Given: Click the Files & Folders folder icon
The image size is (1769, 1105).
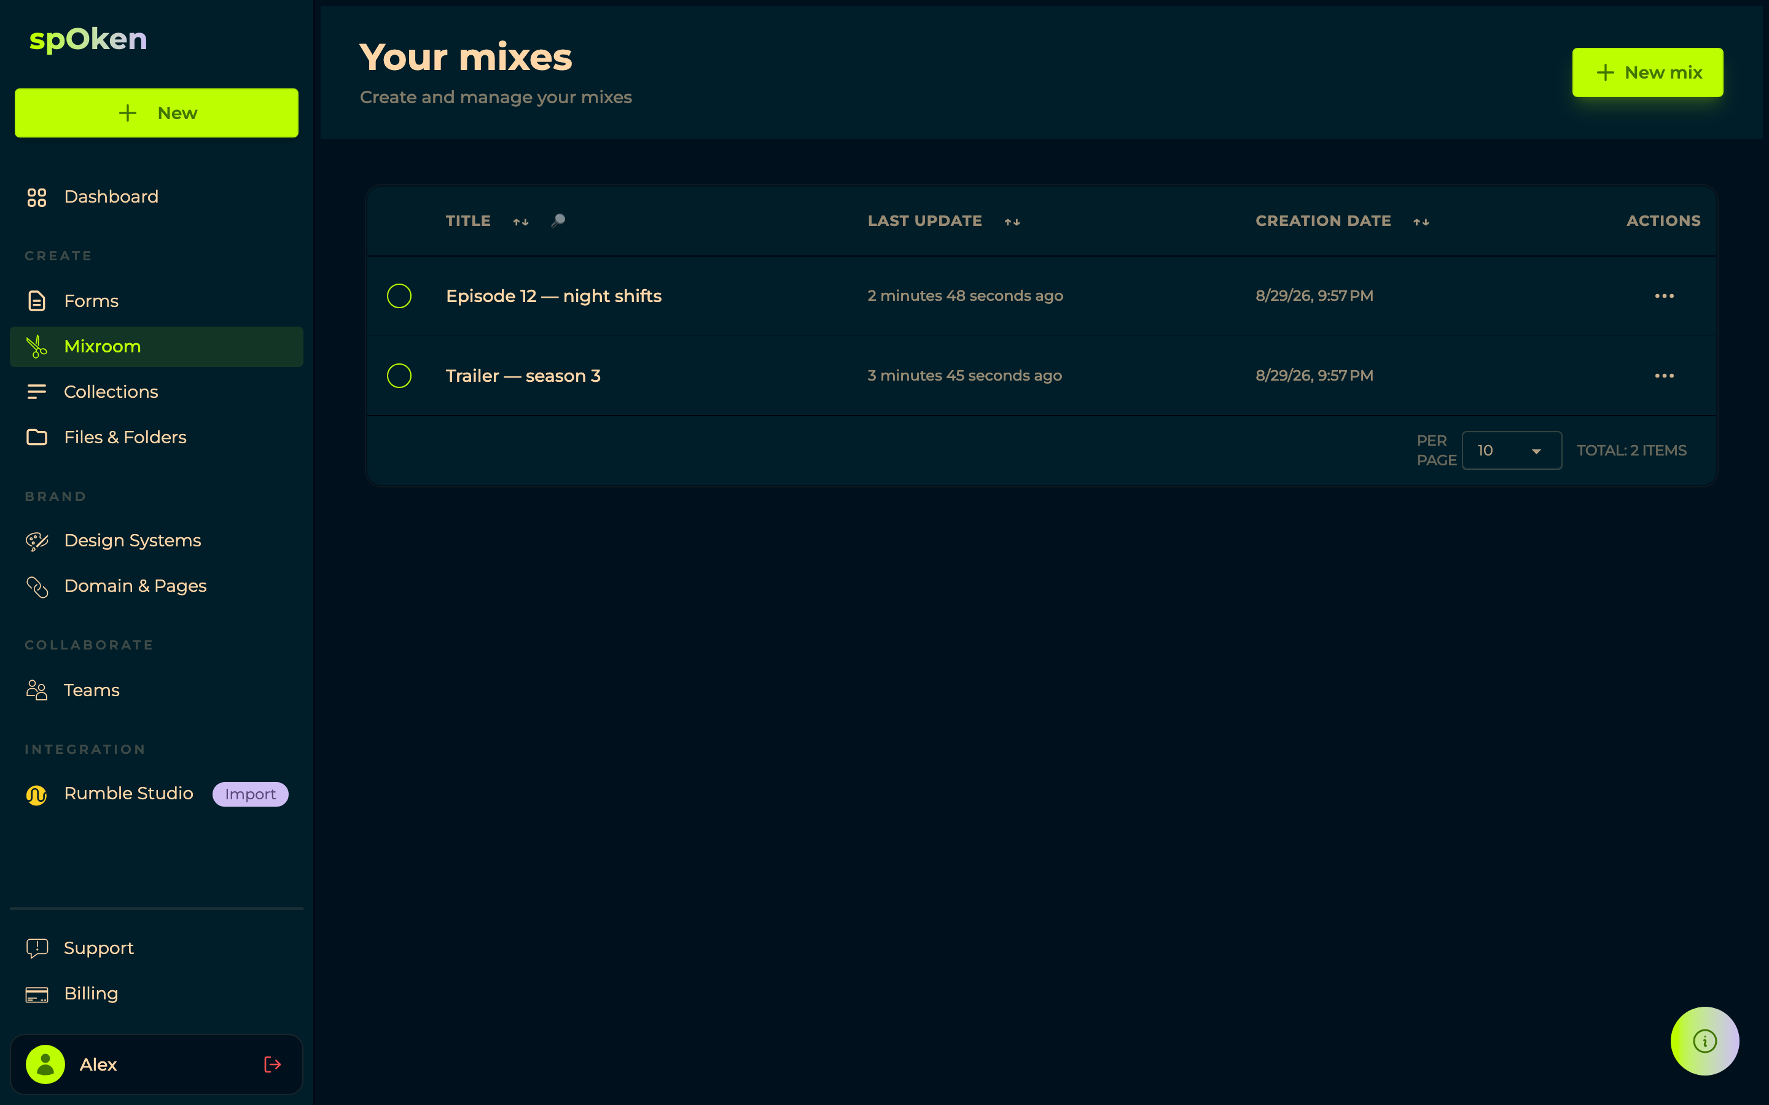Looking at the screenshot, I should coord(37,437).
